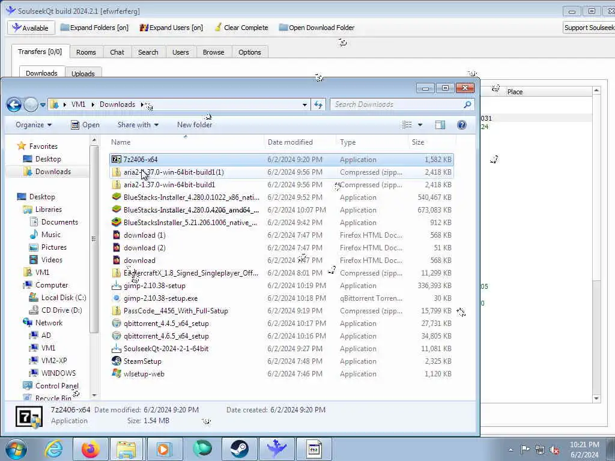The width and height of the screenshot is (615, 461).
Task: Click the taskbar clock 10:21 PM
Action: (584, 445)
